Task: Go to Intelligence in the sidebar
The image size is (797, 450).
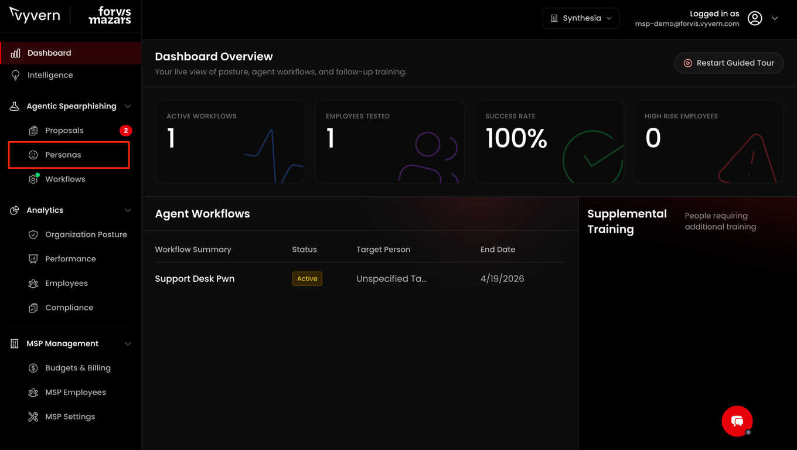Action: pos(70,75)
